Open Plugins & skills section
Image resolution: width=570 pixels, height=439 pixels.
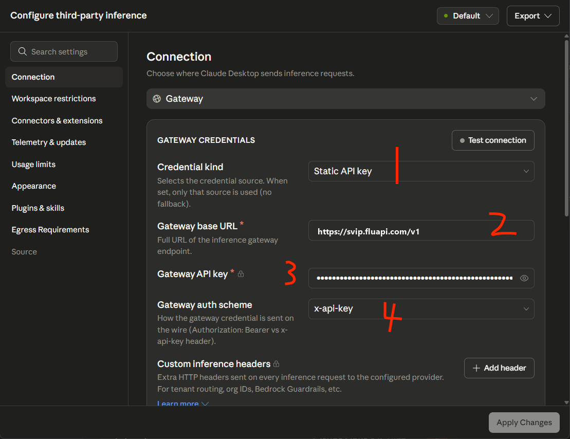click(x=38, y=208)
